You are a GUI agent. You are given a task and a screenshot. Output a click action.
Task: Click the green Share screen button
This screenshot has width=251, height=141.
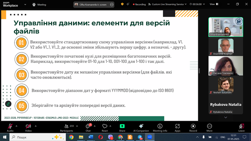pos(122,128)
